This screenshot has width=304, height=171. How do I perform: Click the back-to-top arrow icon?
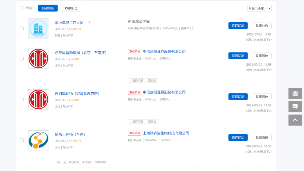click(x=295, y=120)
